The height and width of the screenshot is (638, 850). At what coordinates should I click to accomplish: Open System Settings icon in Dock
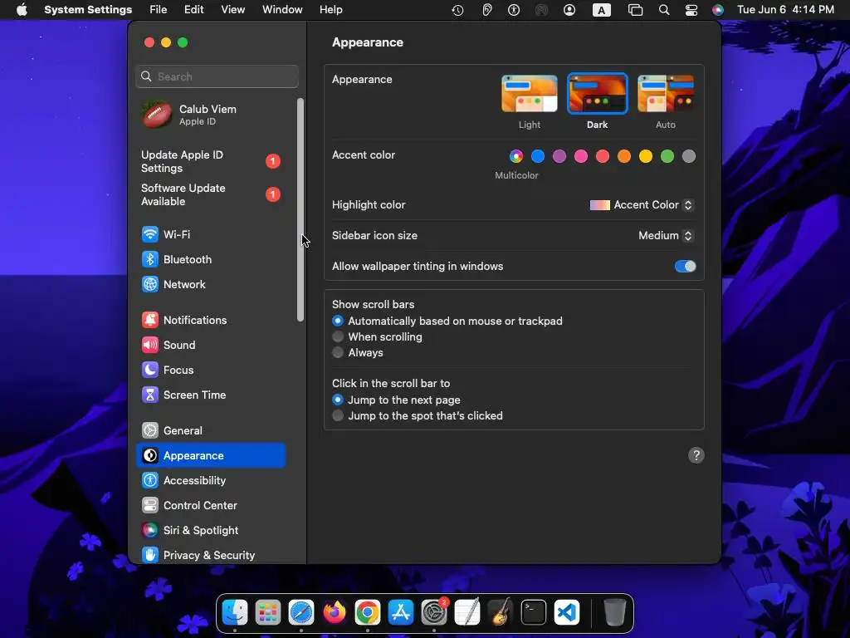pyautogui.click(x=434, y=612)
